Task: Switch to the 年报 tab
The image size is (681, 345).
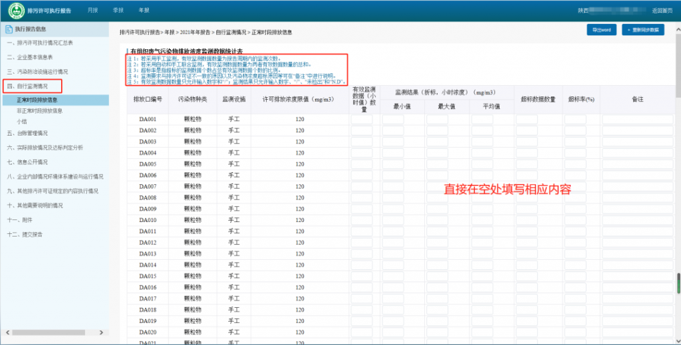Action: pyautogui.click(x=144, y=11)
